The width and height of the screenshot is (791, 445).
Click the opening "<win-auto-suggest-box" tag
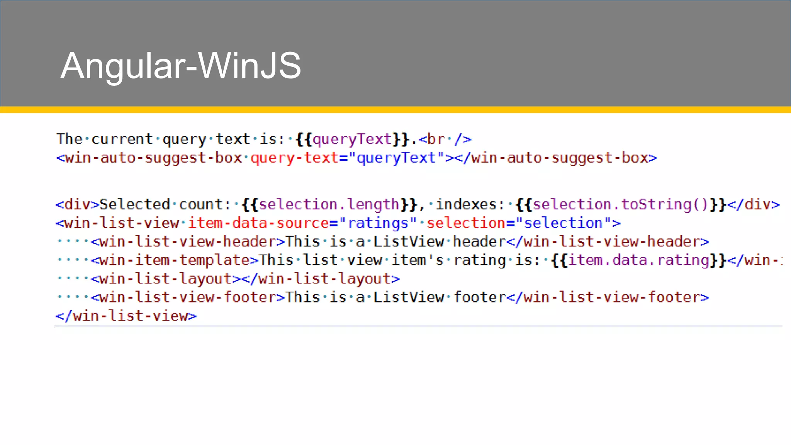click(149, 158)
